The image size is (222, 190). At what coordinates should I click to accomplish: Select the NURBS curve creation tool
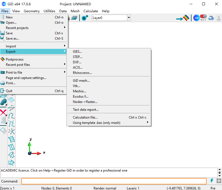(x=11, y=116)
